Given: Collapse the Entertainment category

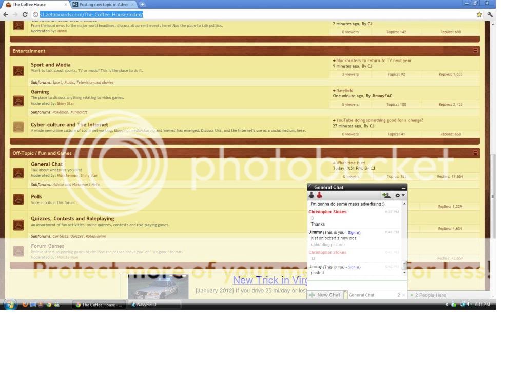Looking at the screenshot, I should point(475,51).
